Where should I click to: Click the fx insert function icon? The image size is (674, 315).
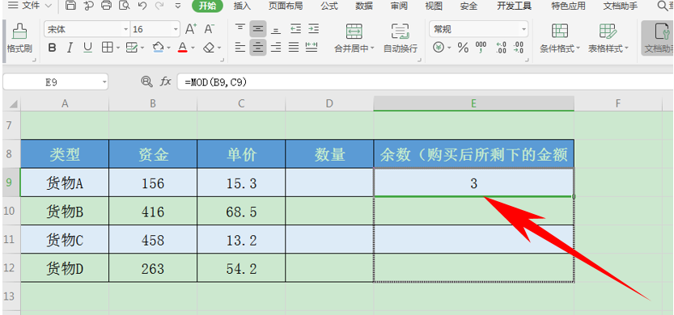tap(166, 82)
